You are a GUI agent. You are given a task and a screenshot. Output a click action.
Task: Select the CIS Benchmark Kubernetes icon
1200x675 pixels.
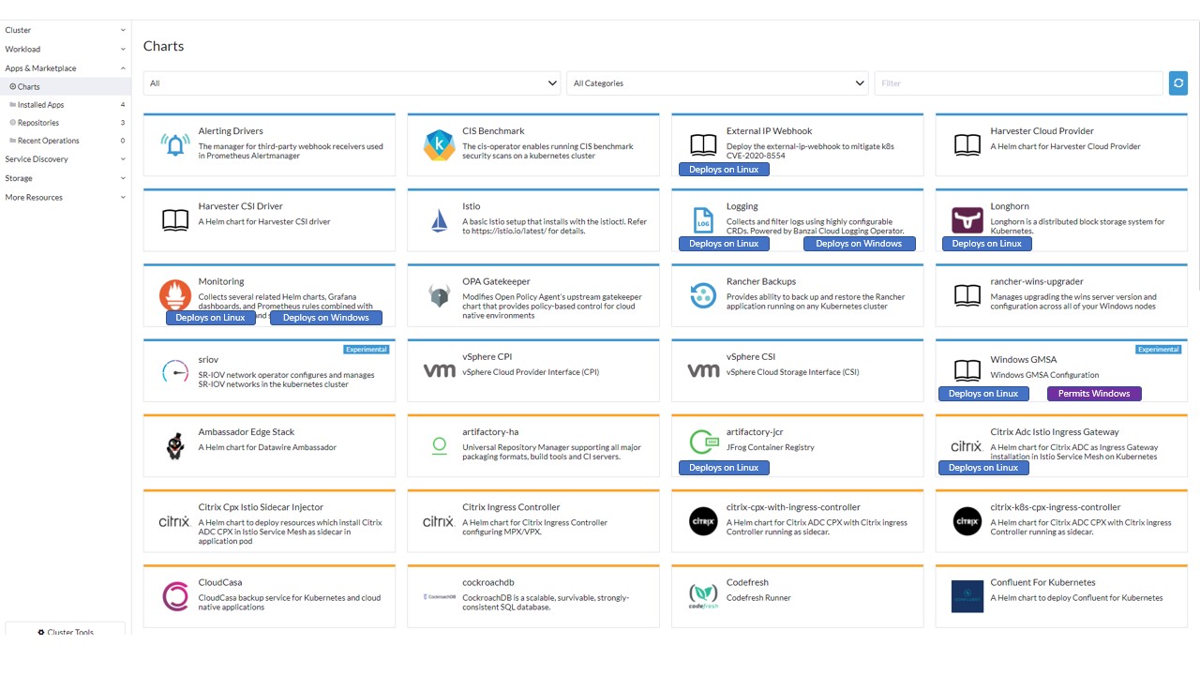438,144
